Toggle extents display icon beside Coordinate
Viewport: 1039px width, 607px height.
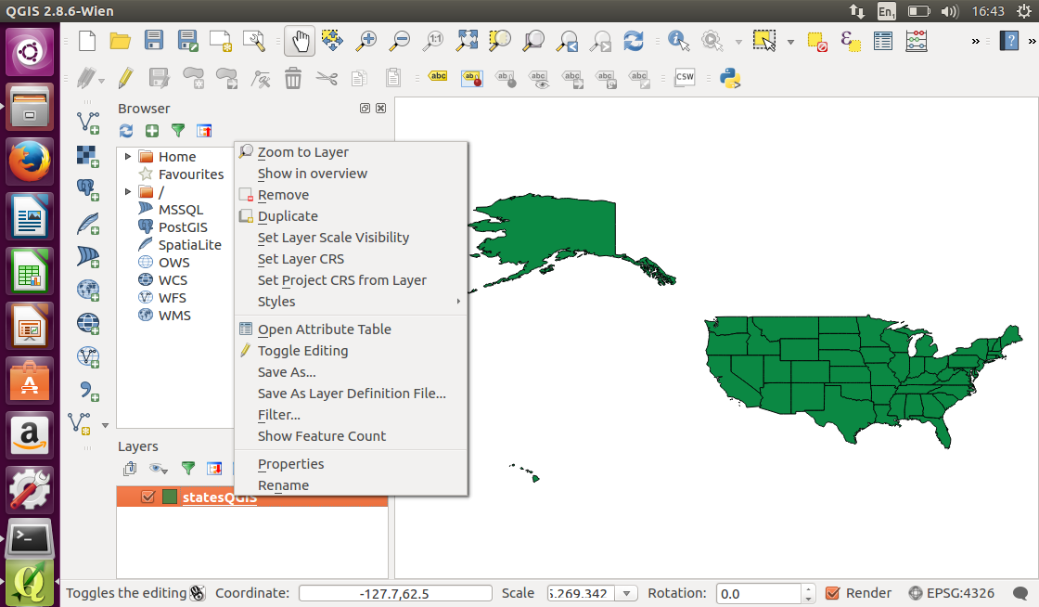click(198, 593)
